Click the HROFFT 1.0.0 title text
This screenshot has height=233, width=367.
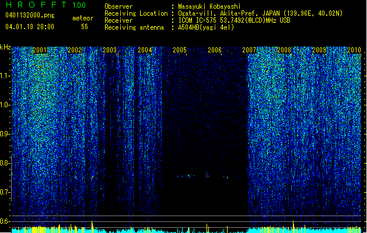pyautogui.click(x=46, y=5)
